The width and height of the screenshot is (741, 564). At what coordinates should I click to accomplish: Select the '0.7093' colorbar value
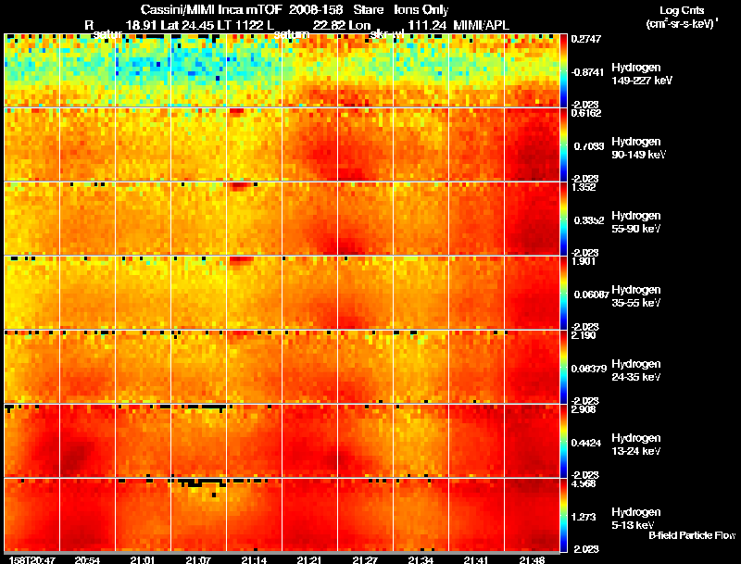pyautogui.click(x=589, y=146)
